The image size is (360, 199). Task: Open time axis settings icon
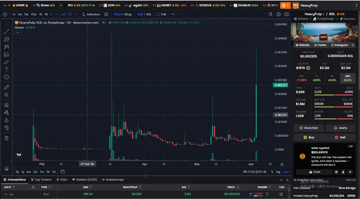[x=282, y=164]
